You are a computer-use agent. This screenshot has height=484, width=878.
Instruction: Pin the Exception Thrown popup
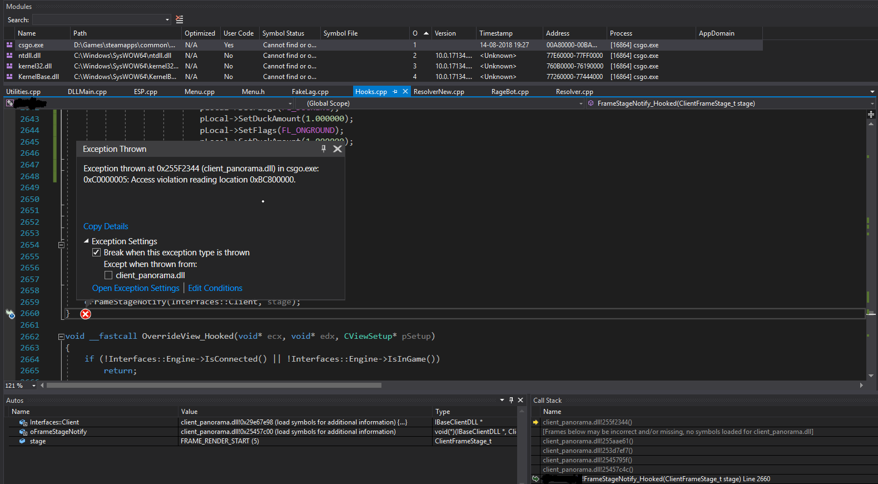pos(324,149)
